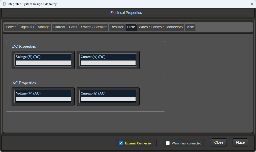Screen dimensions: 256x152
Task: Click the app icon in title bar
Action: (x=4, y=4)
